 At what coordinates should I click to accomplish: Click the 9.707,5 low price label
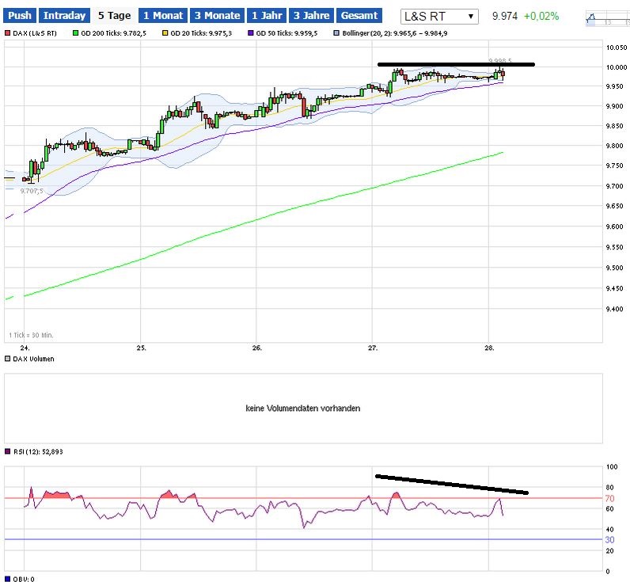pyautogui.click(x=32, y=191)
